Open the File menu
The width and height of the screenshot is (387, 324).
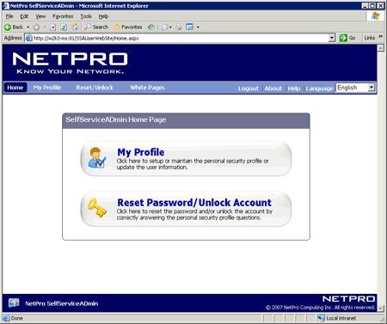pos(9,16)
